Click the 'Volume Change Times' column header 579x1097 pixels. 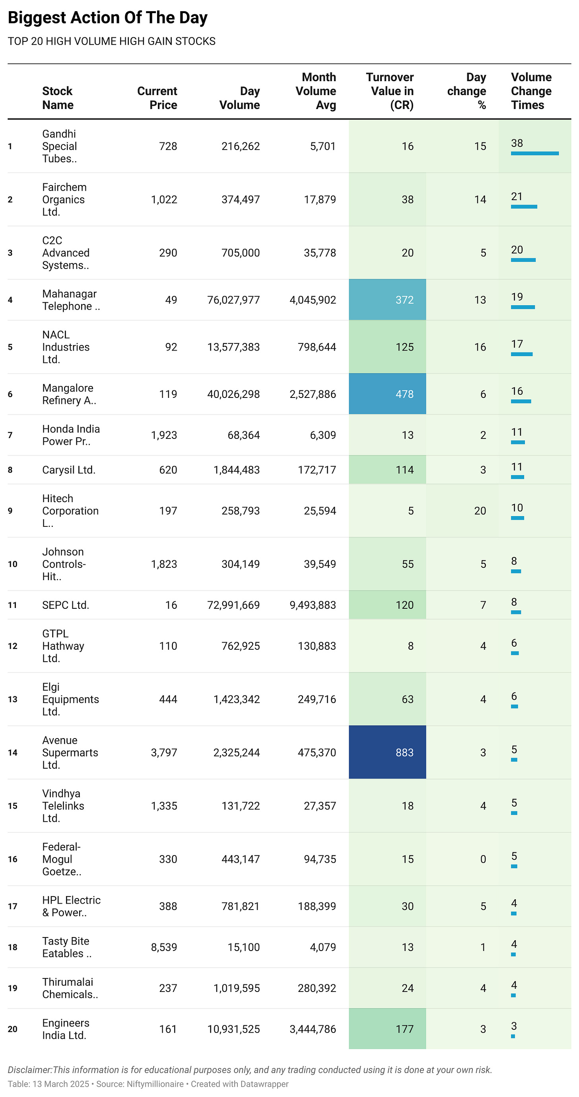pyautogui.click(x=531, y=91)
